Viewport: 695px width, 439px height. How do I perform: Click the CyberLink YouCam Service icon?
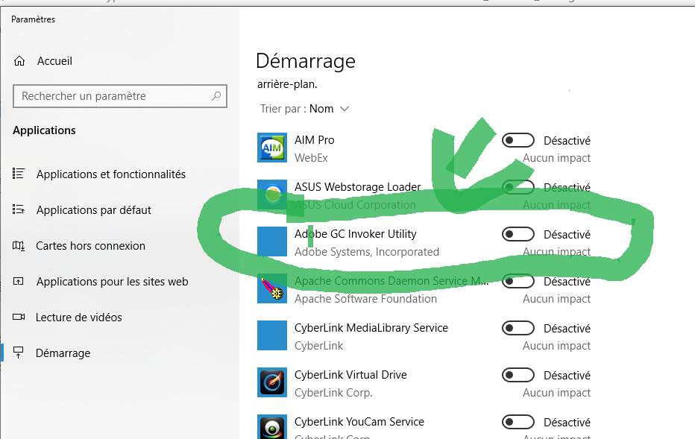(272, 427)
